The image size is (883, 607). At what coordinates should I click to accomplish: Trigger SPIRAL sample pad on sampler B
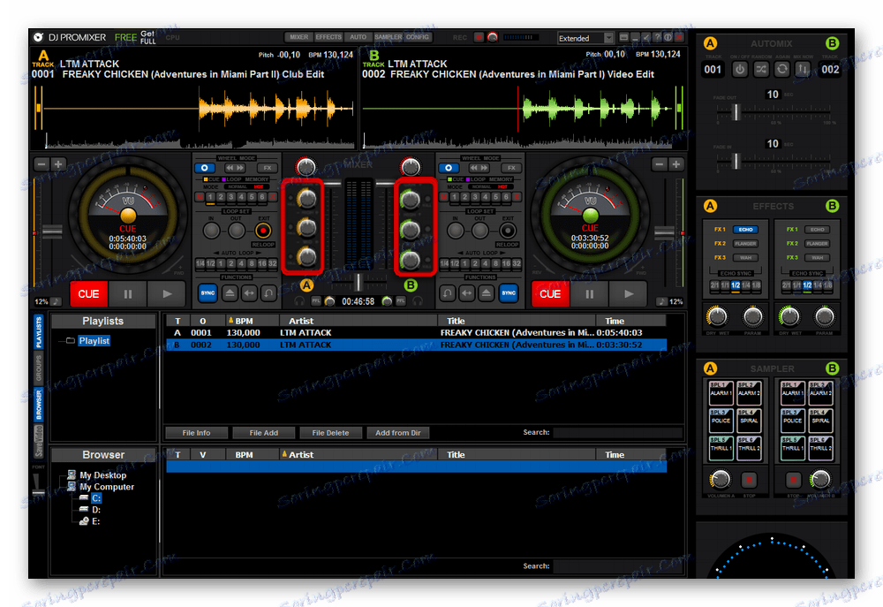[820, 420]
